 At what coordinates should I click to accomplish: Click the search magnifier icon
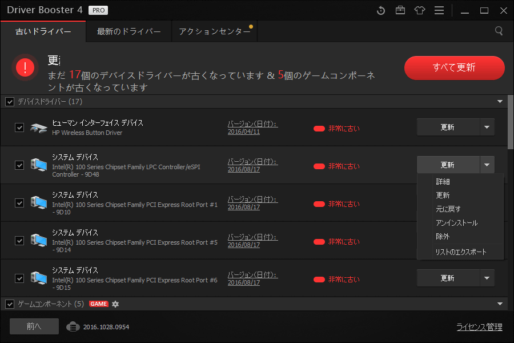pyautogui.click(x=499, y=31)
